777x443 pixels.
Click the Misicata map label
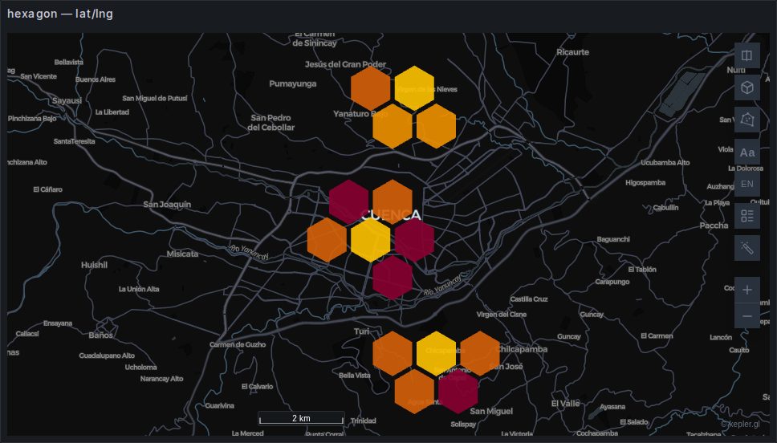(x=182, y=254)
